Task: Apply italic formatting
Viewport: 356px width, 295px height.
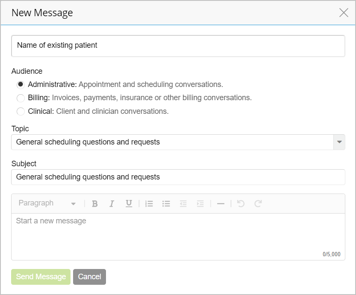Action: [x=112, y=203]
